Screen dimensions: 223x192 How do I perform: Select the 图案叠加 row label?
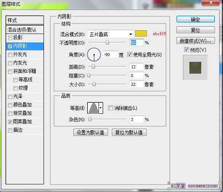click(x=22, y=122)
